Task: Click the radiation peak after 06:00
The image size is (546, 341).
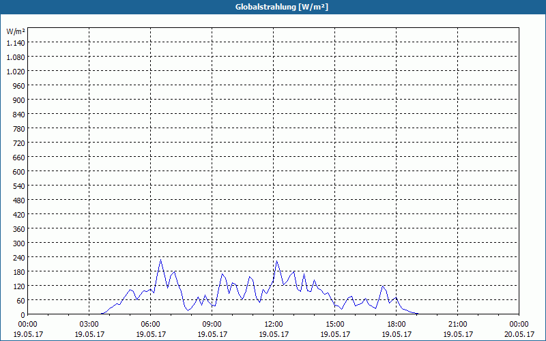Action: (160, 260)
